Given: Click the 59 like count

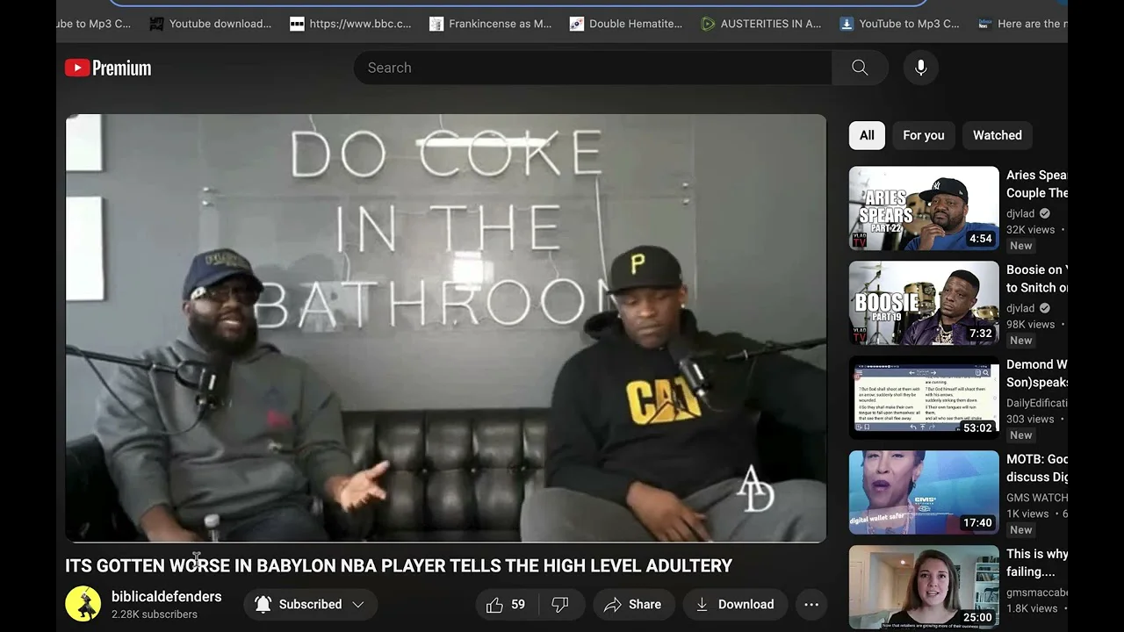Looking at the screenshot, I should tap(518, 604).
